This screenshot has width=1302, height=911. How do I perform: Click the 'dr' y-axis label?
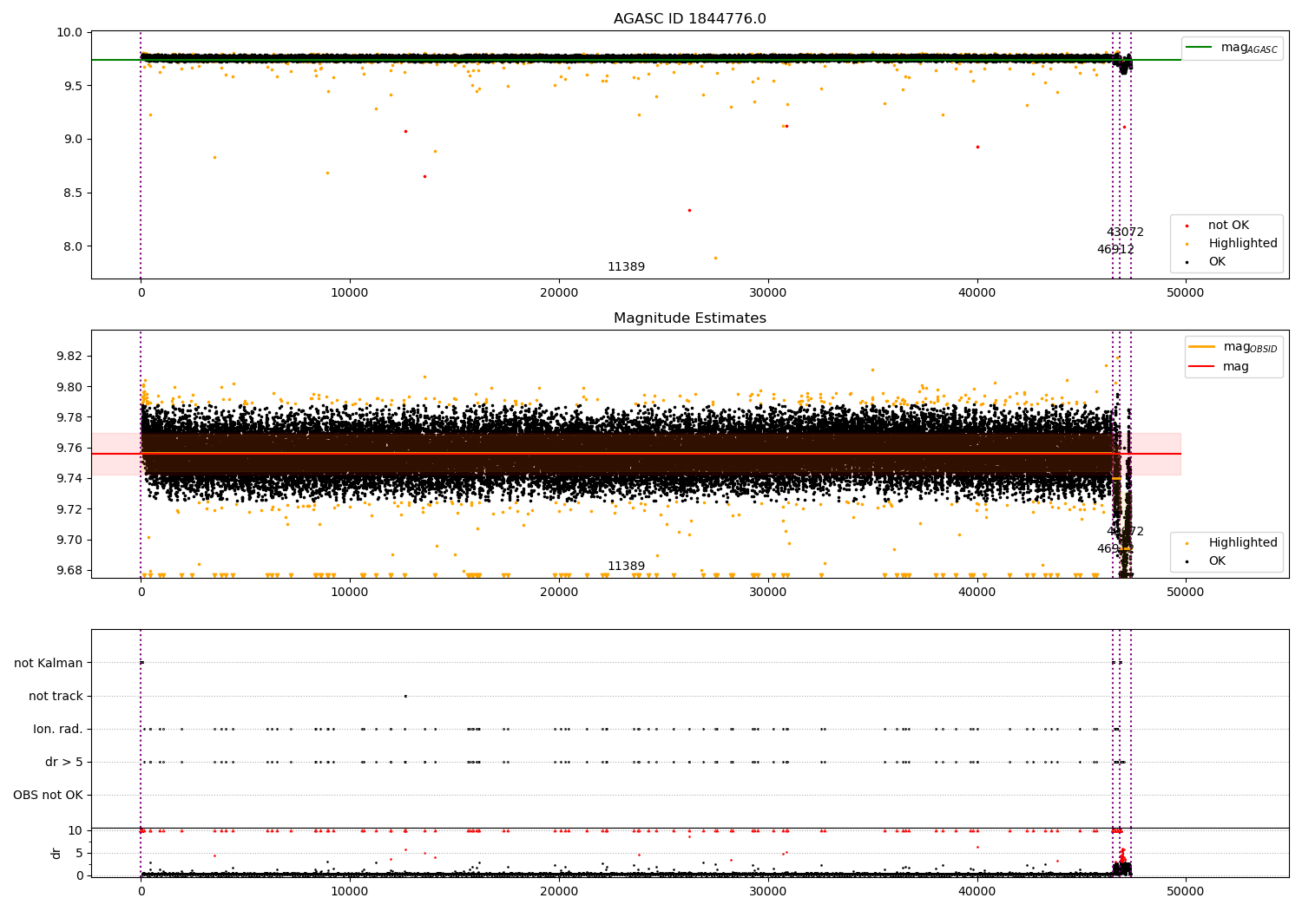(x=56, y=853)
